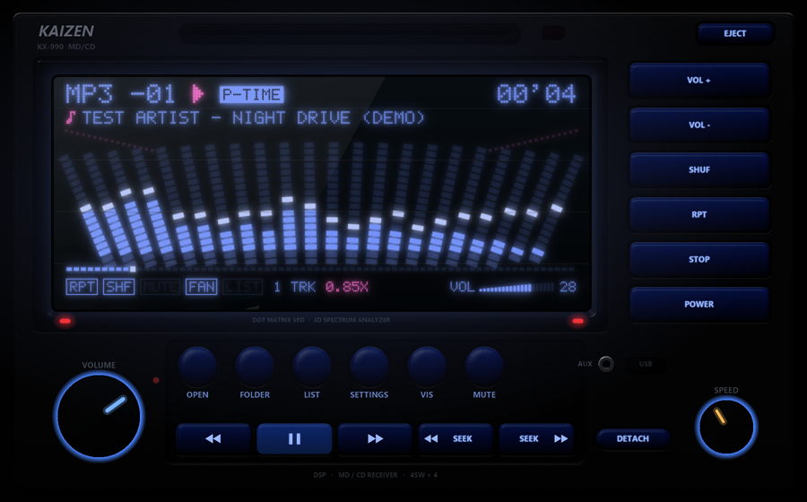Click the round OPEN button

pyautogui.click(x=197, y=366)
